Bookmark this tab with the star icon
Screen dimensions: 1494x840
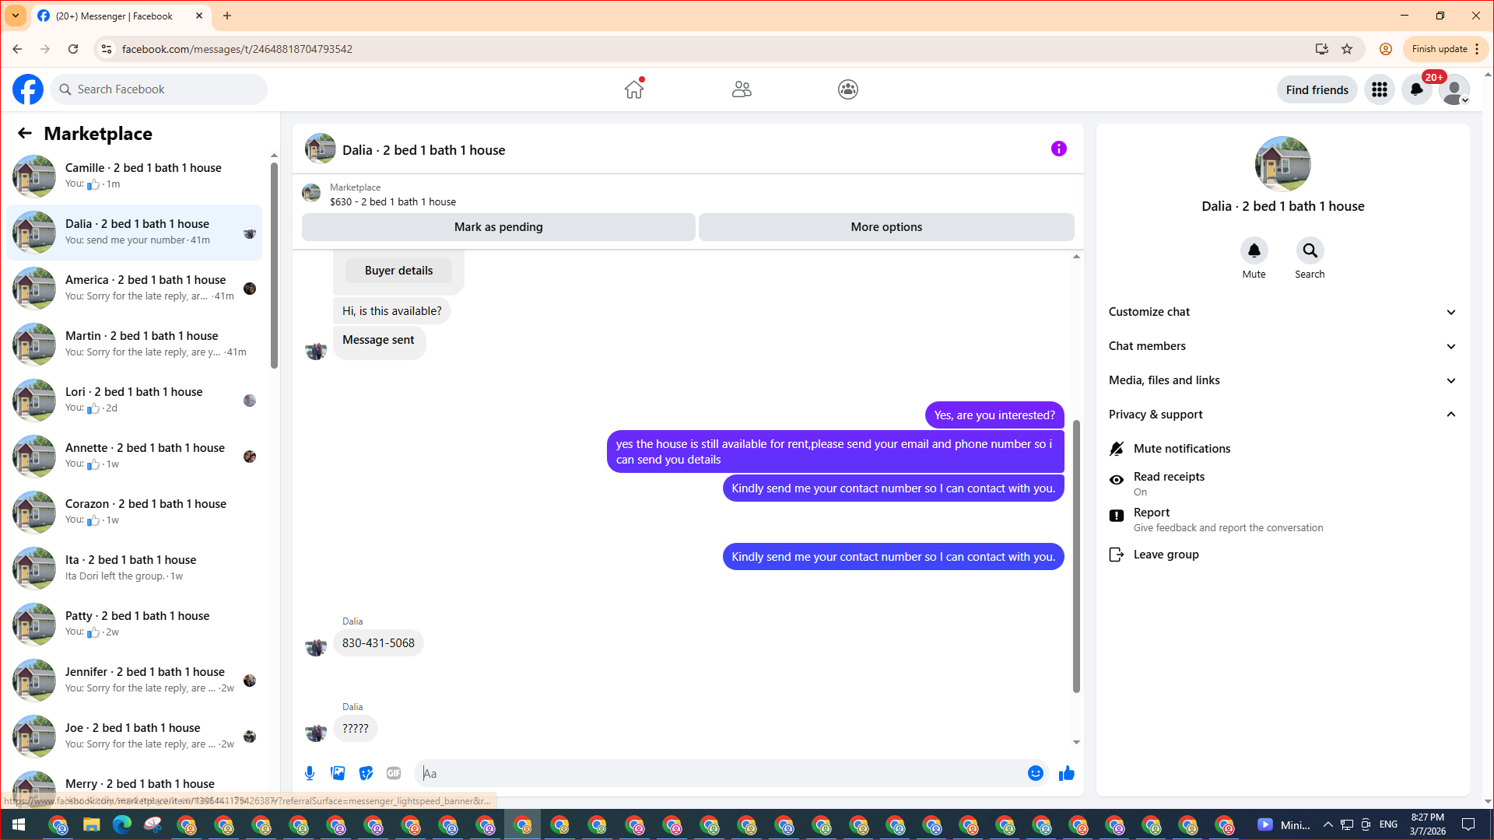click(1347, 49)
